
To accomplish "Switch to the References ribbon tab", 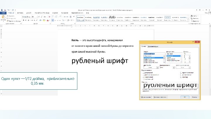I will (55, 13).
